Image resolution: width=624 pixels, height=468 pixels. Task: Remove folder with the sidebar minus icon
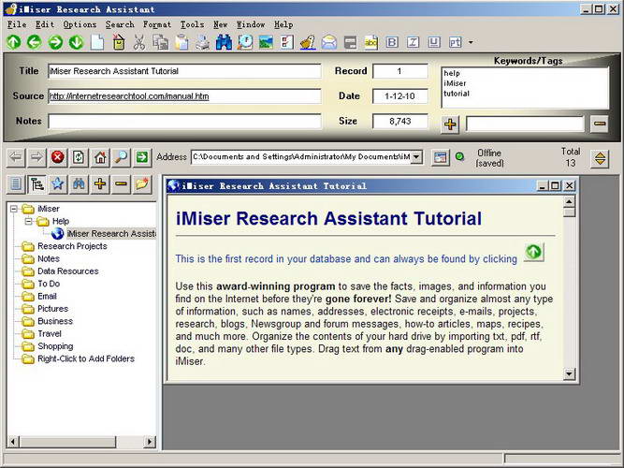[121, 184]
